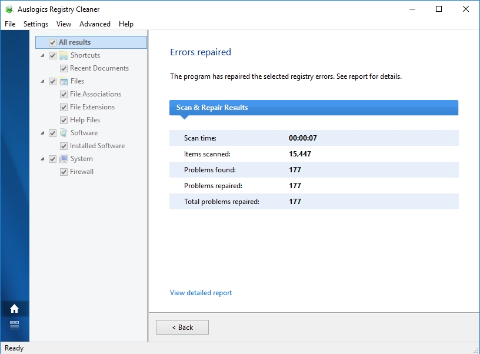Click the Problems found row
Image resolution: width=480 pixels, height=354 pixels.
pos(314,170)
